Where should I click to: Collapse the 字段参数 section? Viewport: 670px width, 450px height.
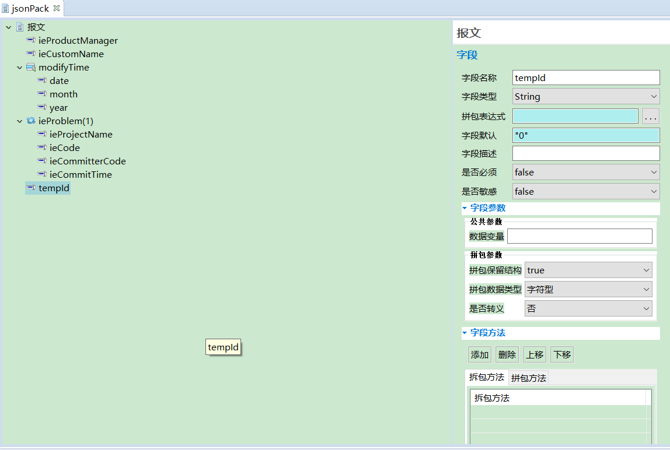[465, 208]
